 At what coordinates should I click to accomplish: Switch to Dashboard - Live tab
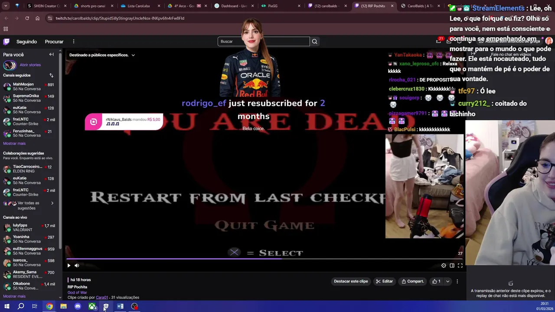234,6
